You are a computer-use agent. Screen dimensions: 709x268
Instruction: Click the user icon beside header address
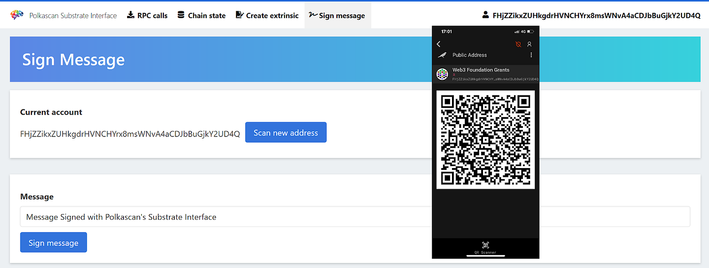485,15
